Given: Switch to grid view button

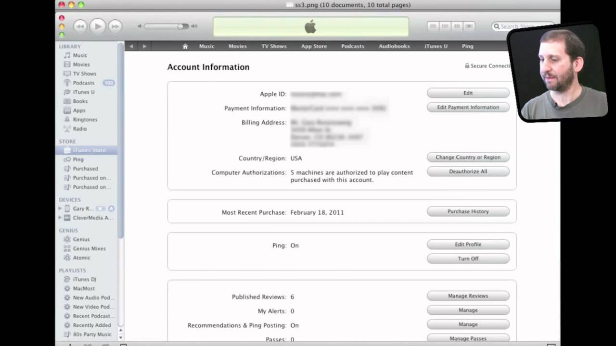Looking at the screenshot, I should pos(457,26).
